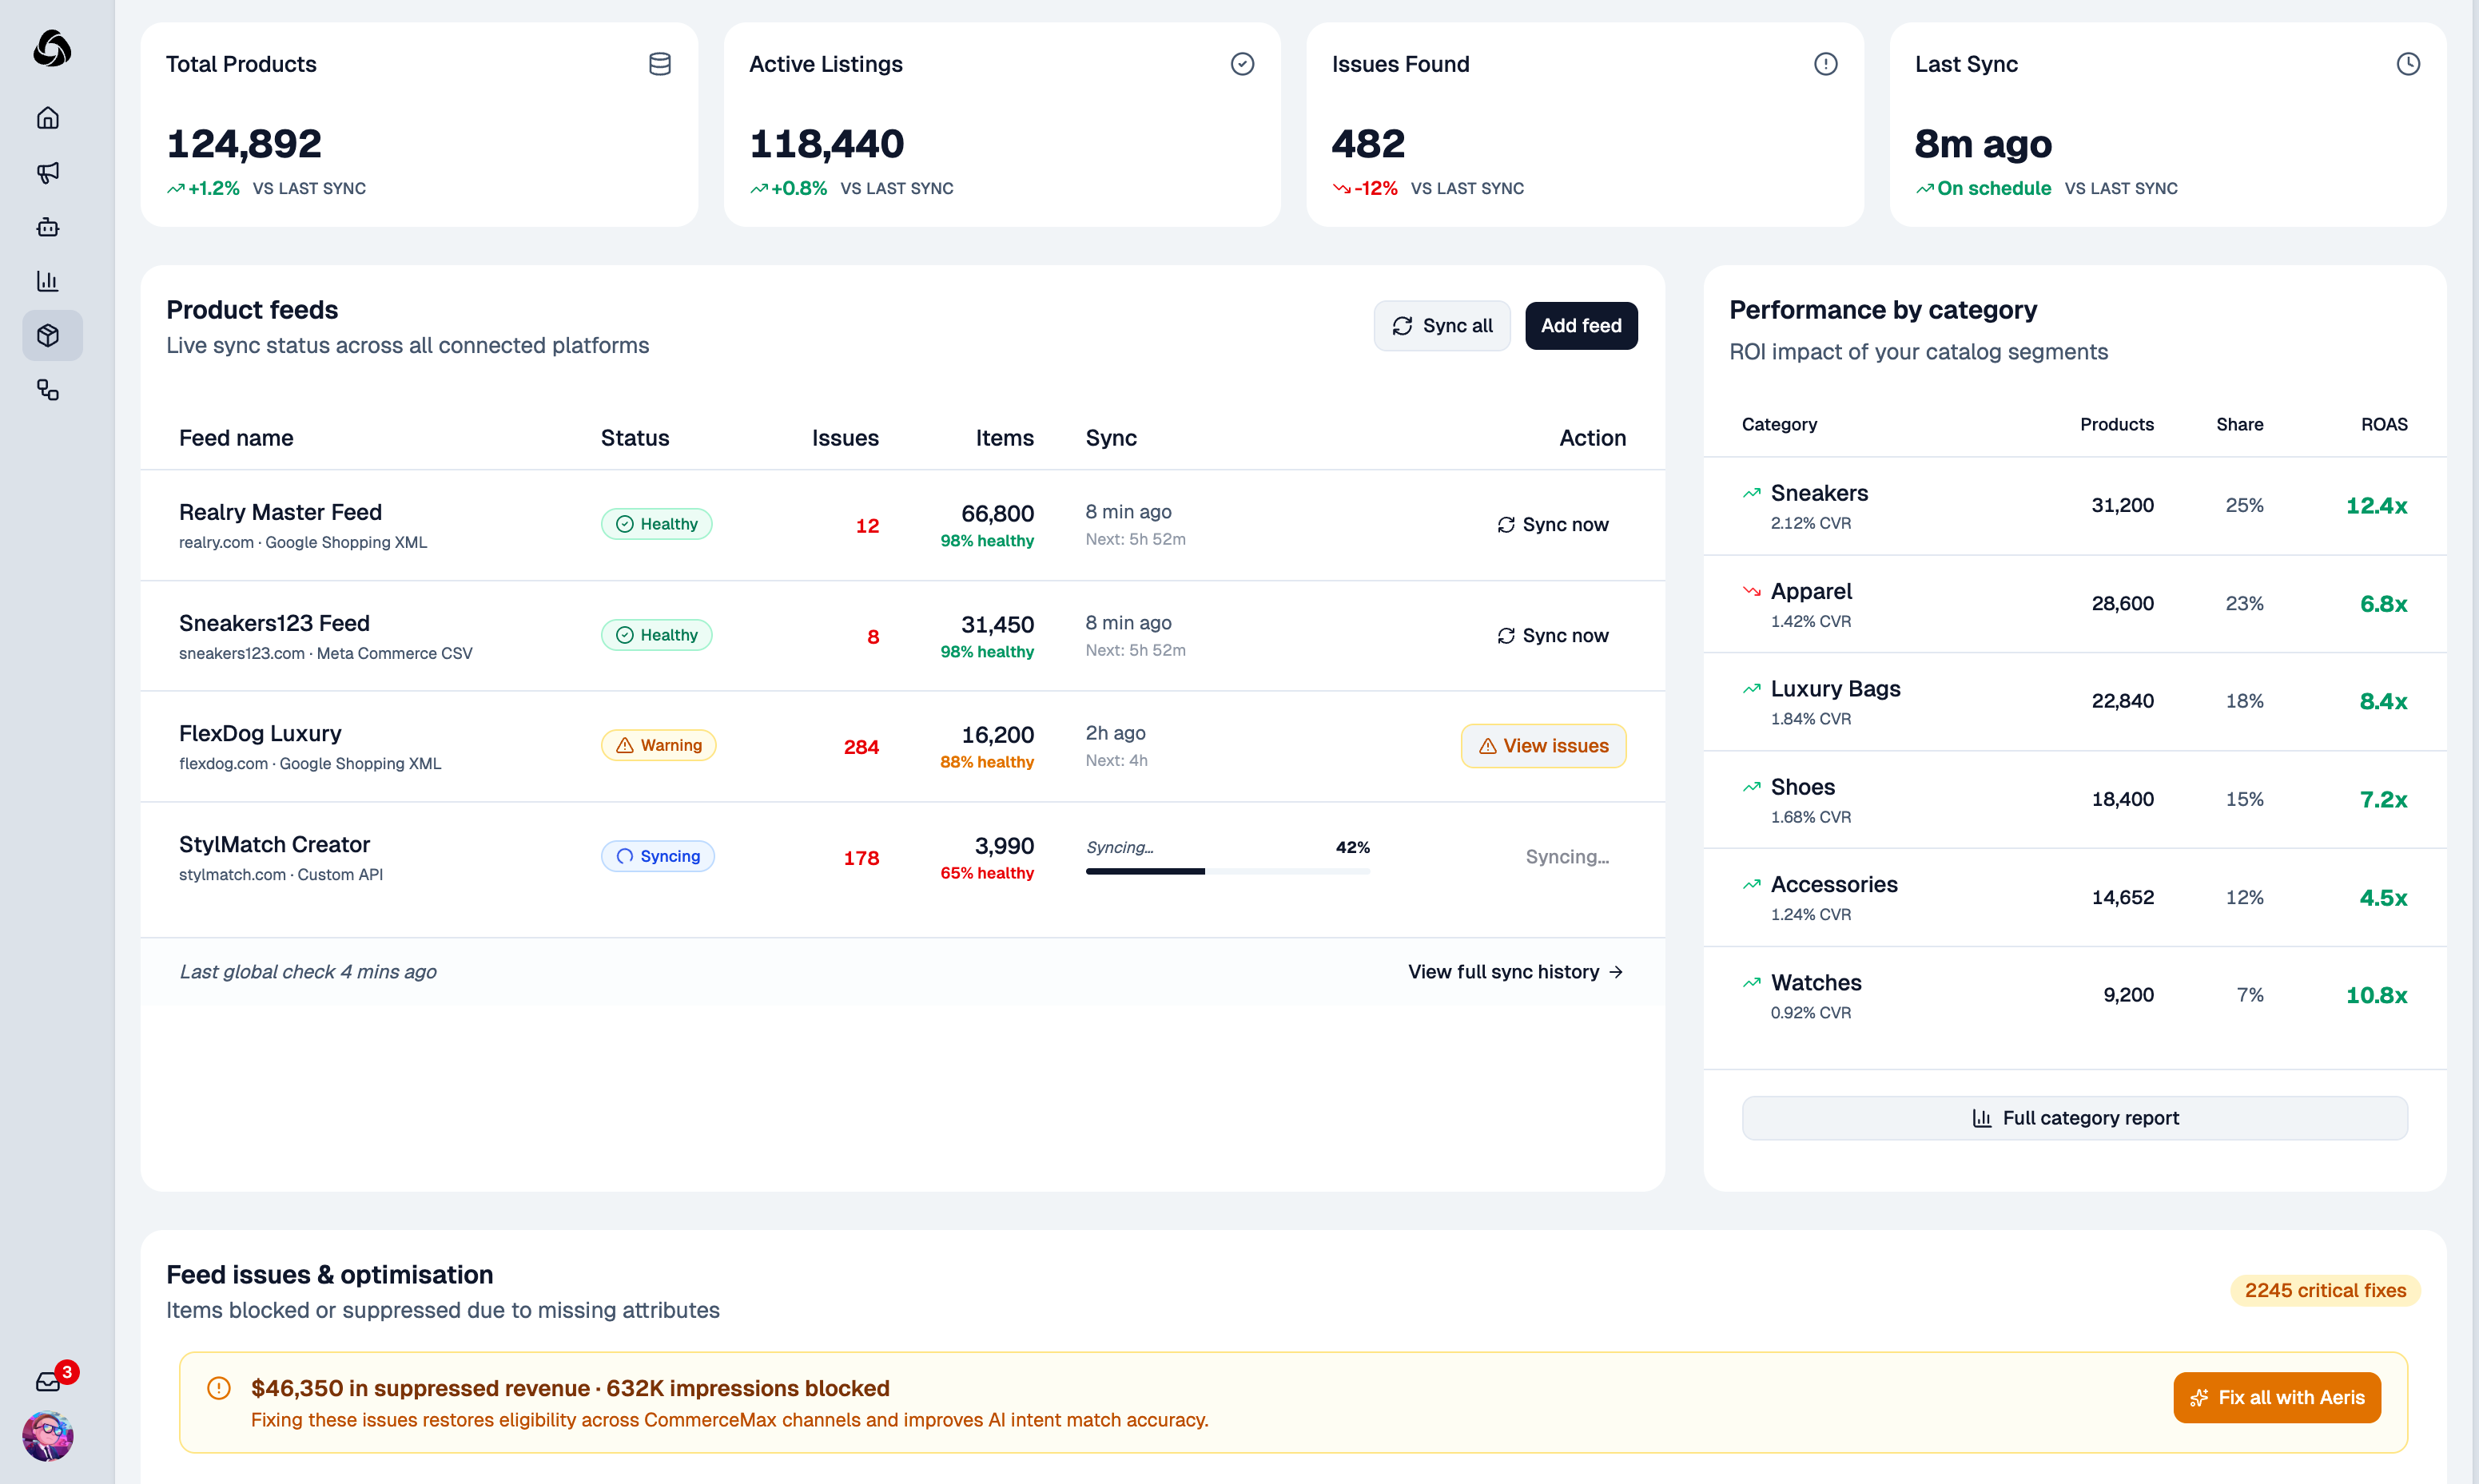Toggle the Syncing badge on StylMatch Creator
The height and width of the screenshot is (1484, 2479).
[x=657, y=856]
